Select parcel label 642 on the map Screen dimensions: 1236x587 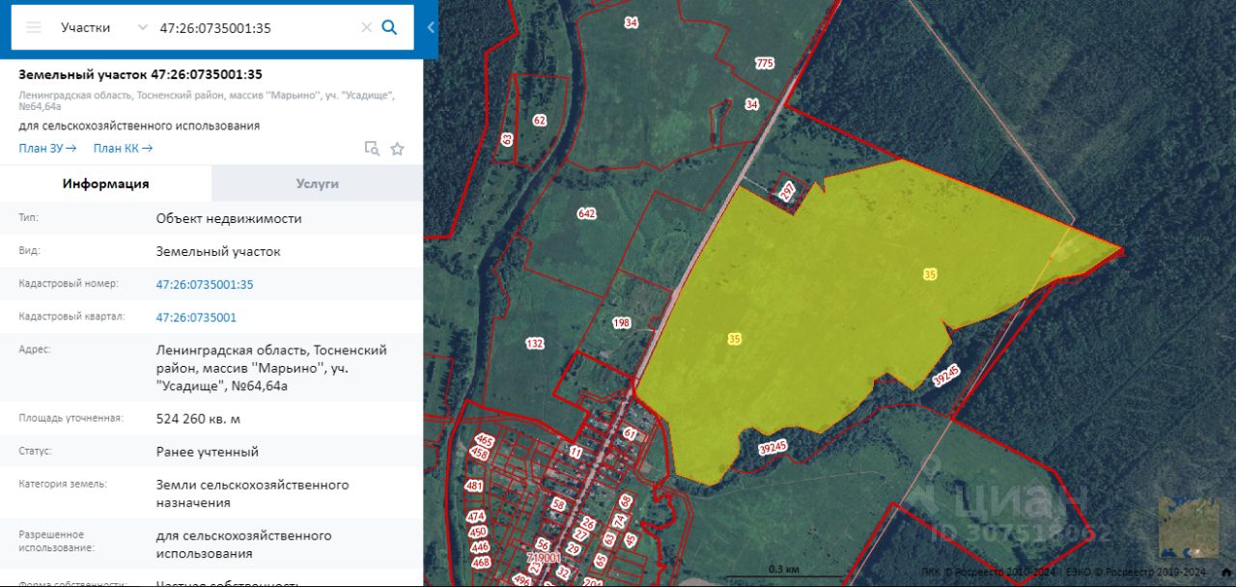coord(587,213)
